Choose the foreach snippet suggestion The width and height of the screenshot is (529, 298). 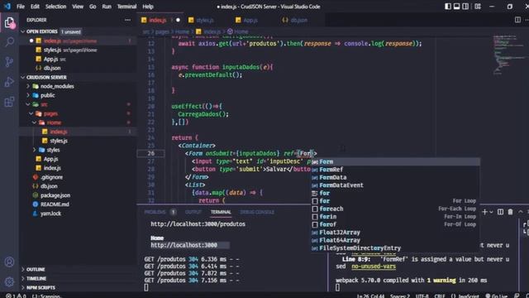395,209
